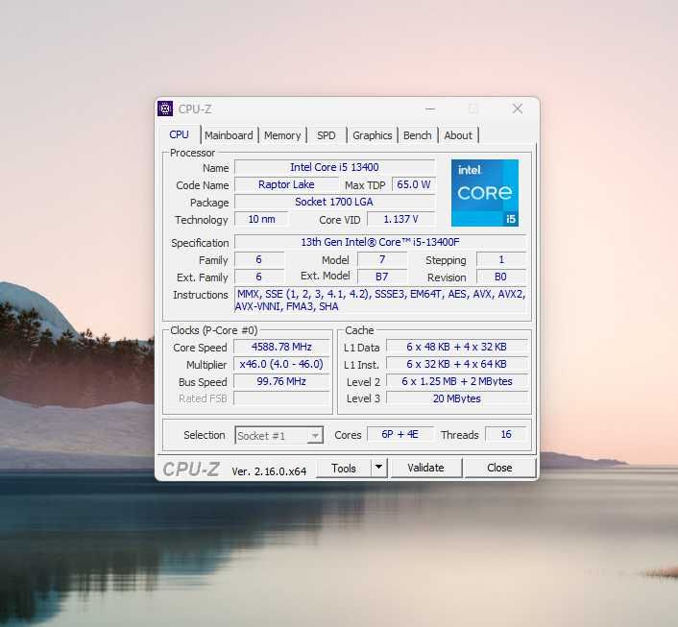Open the Graphics tab
Image resolution: width=678 pixels, height=627 pixels.
click(x=373, y=135)
